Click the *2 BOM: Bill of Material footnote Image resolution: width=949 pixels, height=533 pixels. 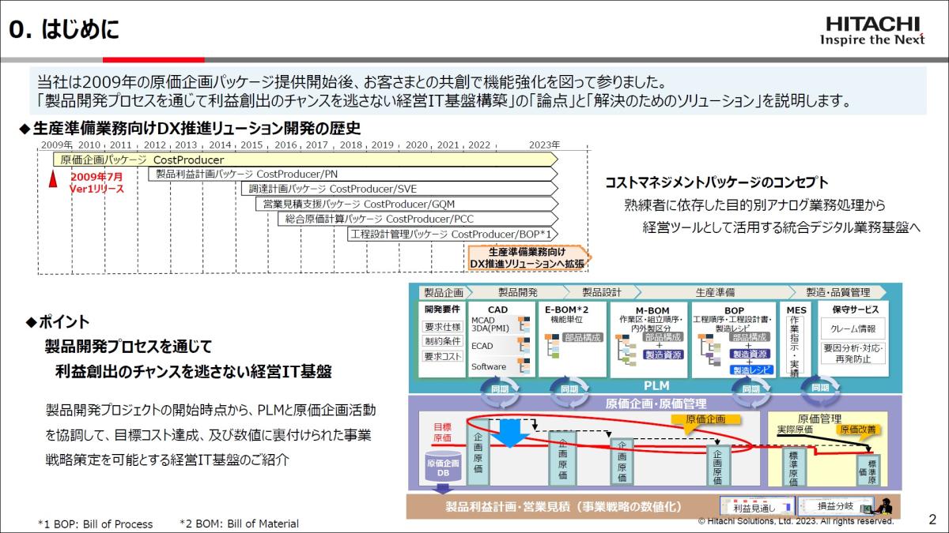[x=239, y=524]
